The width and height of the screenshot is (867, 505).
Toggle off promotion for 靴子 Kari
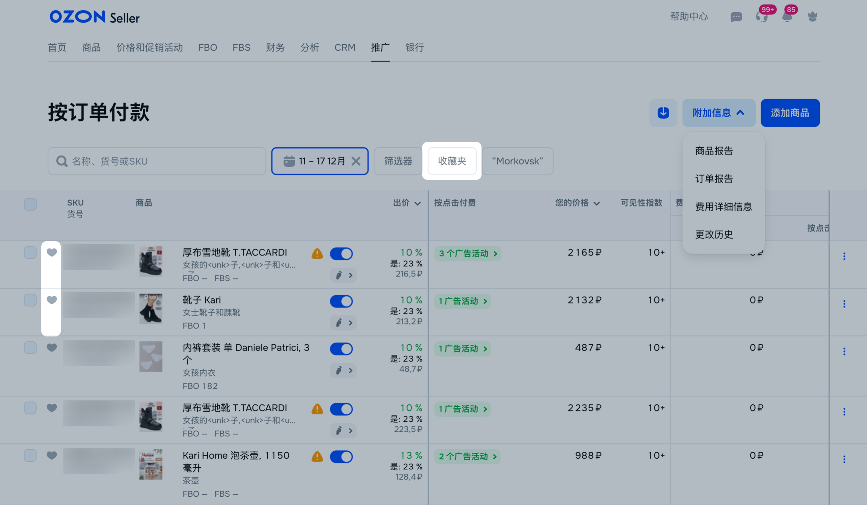coord(341,301)
